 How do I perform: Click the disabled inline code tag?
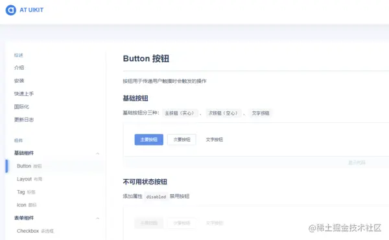pyautogui.click(x=156, y=197)
